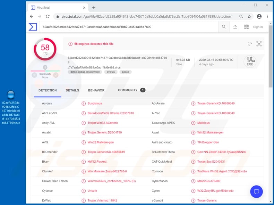The image size is (274, 205).
Task: Switch to the DETECTION tab
Action: [x=48, y=90]
